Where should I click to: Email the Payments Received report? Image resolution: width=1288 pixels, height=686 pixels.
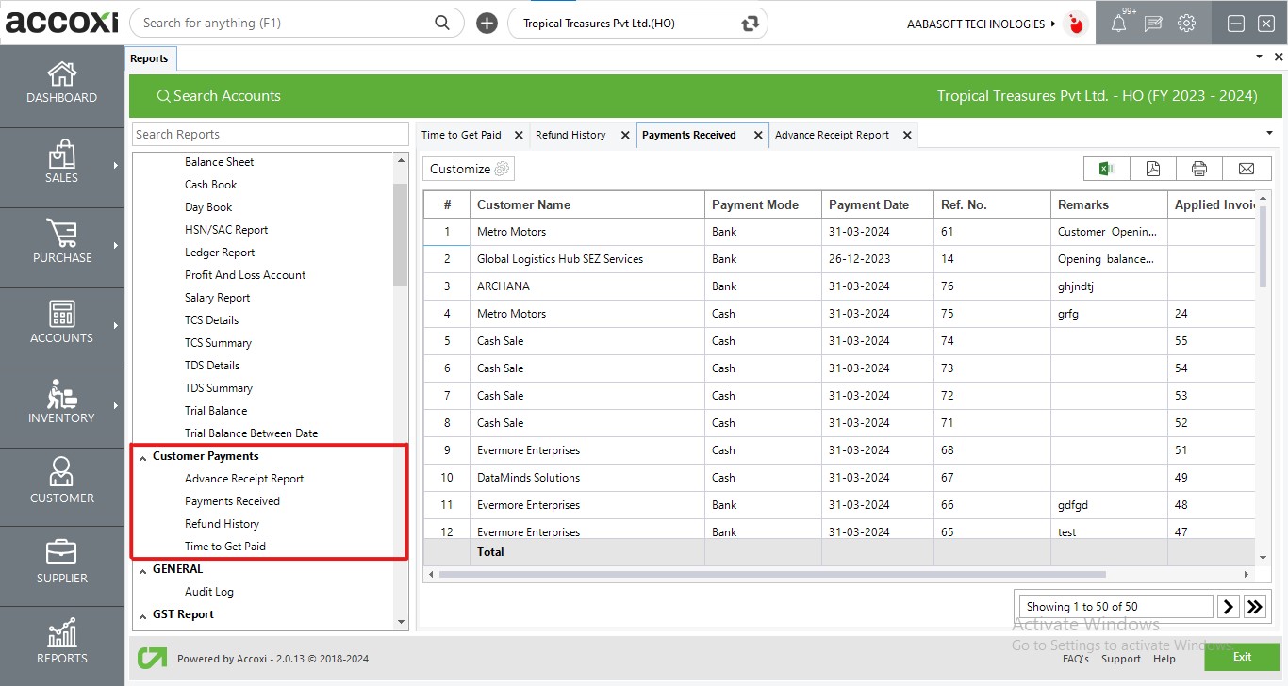click(1246, 168)
